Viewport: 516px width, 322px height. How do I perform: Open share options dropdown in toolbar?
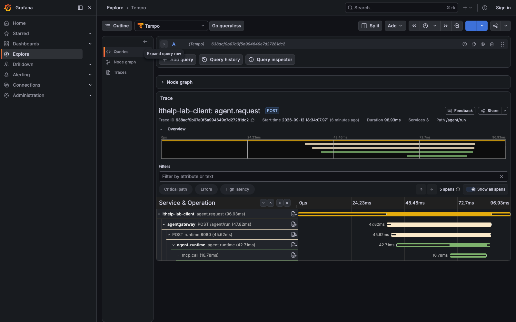(506, 26)
